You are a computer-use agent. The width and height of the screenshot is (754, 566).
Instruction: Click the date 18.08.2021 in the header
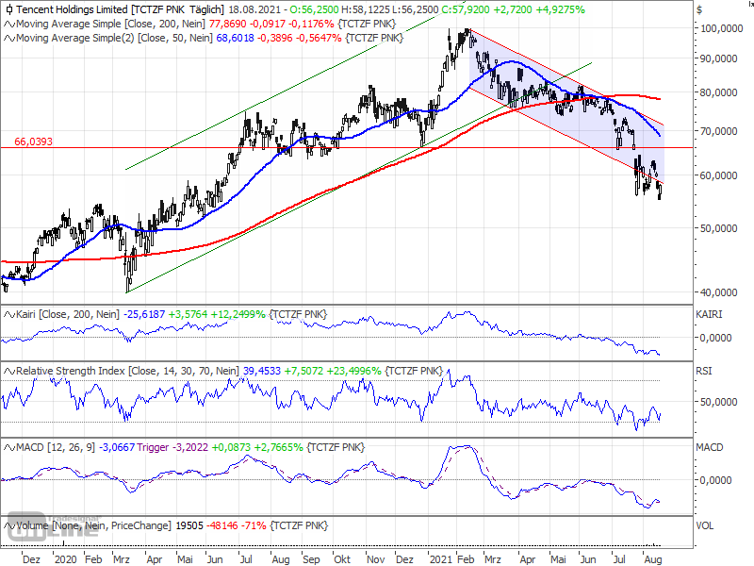pyautogui.click(x=254, y=9)
